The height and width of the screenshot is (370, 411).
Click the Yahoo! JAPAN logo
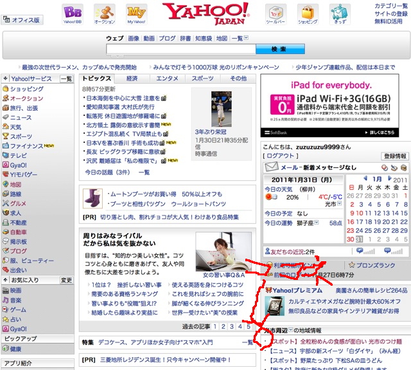205,13
